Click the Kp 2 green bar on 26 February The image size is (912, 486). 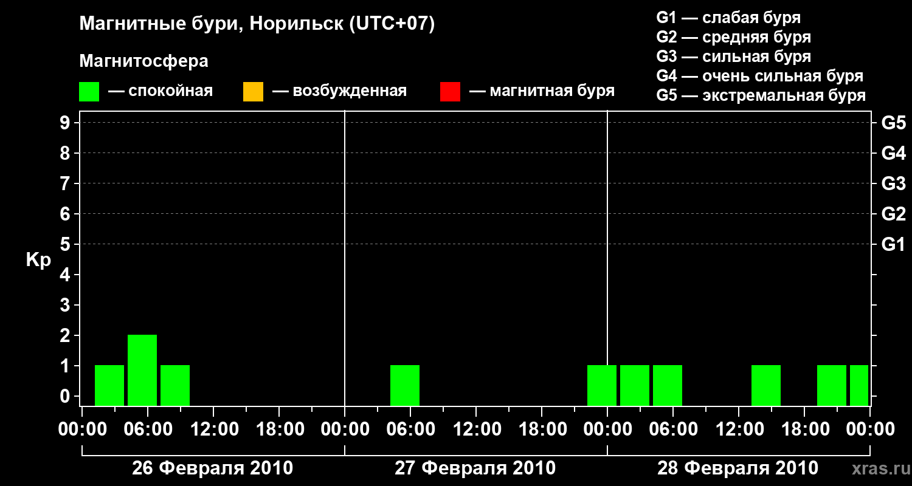[x=142, y=370]
